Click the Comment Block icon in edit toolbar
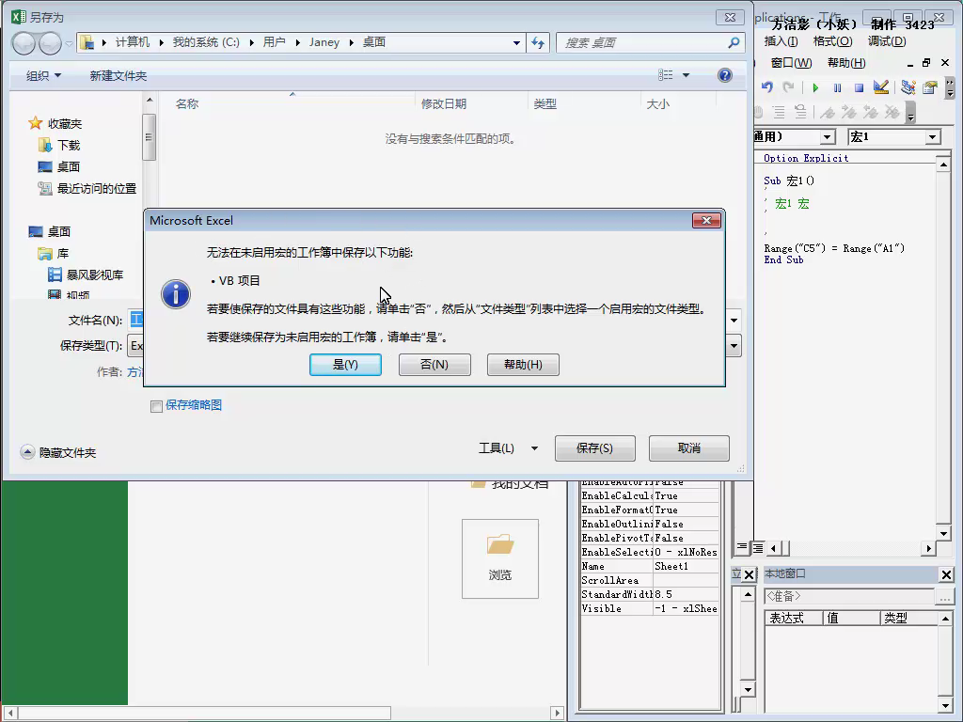The image size is (963, 722). 779,111
